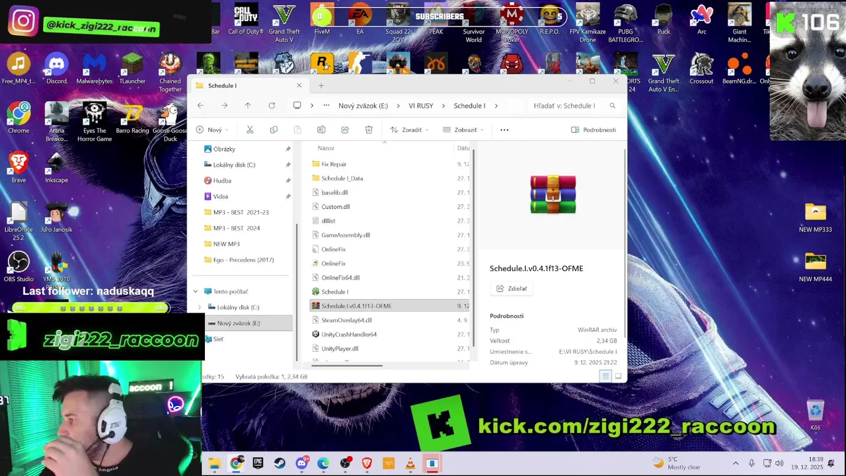Share the selected file via toolbar icon
Screen dimensions: 846x476
click(345, 130)
